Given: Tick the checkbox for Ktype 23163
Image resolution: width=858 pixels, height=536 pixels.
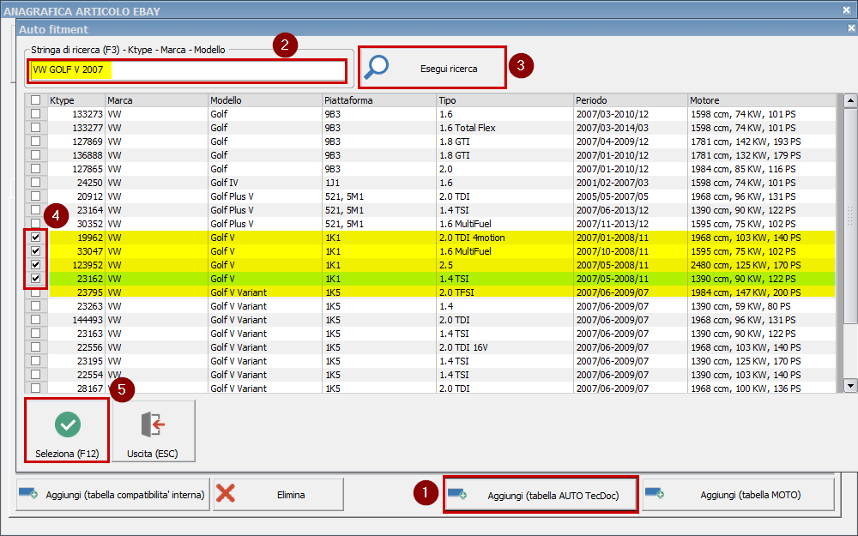Looking at the screenshot, I should (x=35, y=333).
